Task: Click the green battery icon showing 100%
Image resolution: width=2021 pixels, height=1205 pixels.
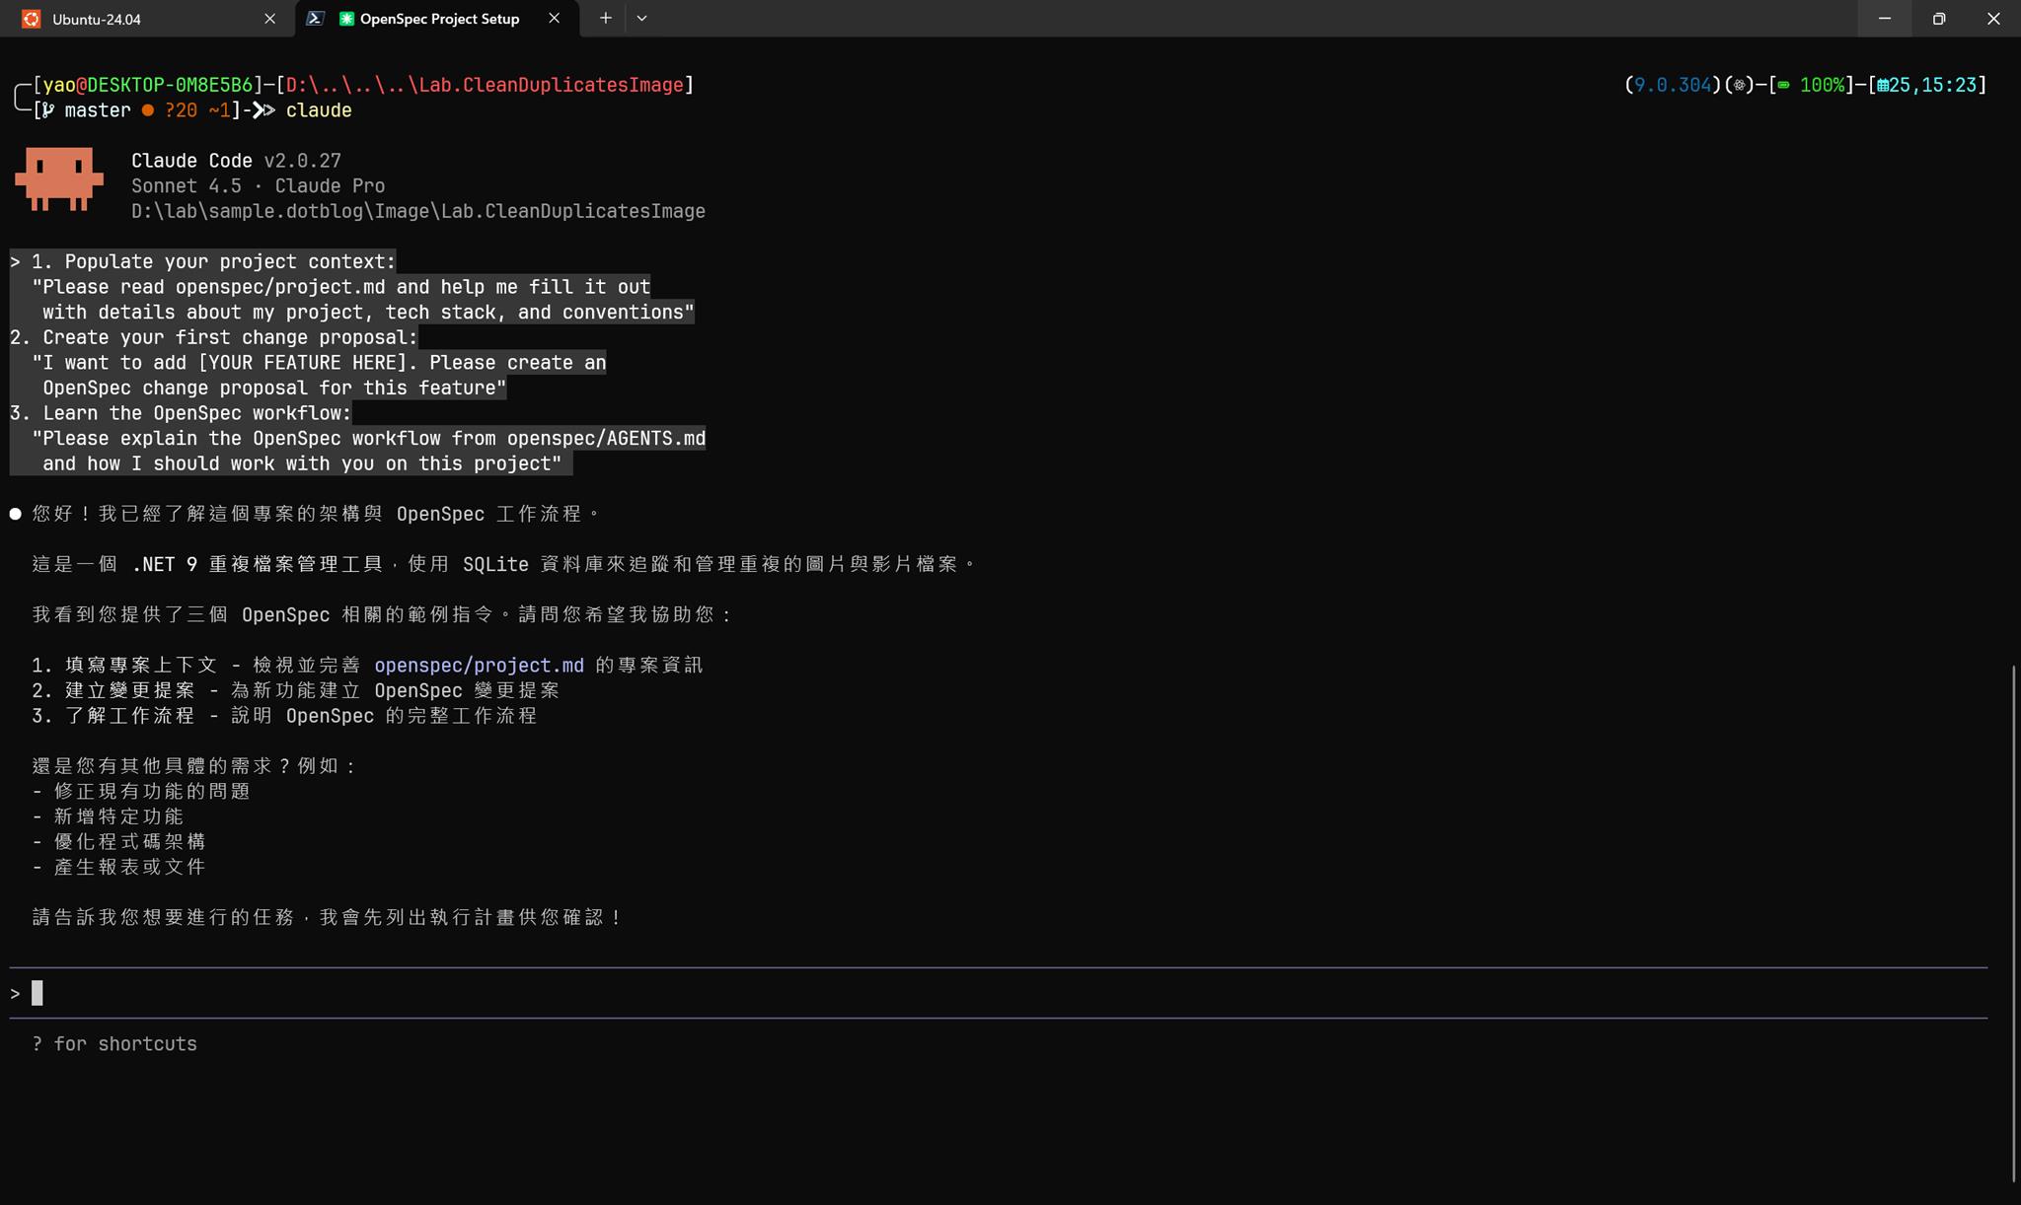Action: (x=1784, y=86)
